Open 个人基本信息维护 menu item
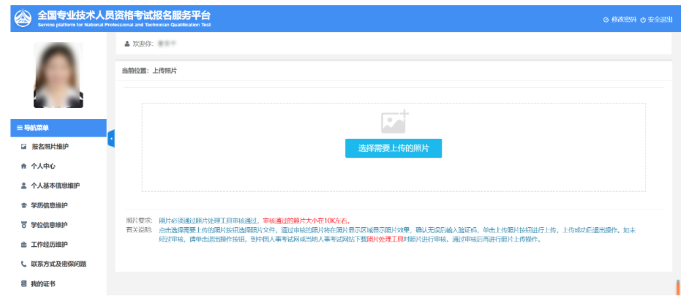Screen dimensions: 681x296 [x=55, y=186]
